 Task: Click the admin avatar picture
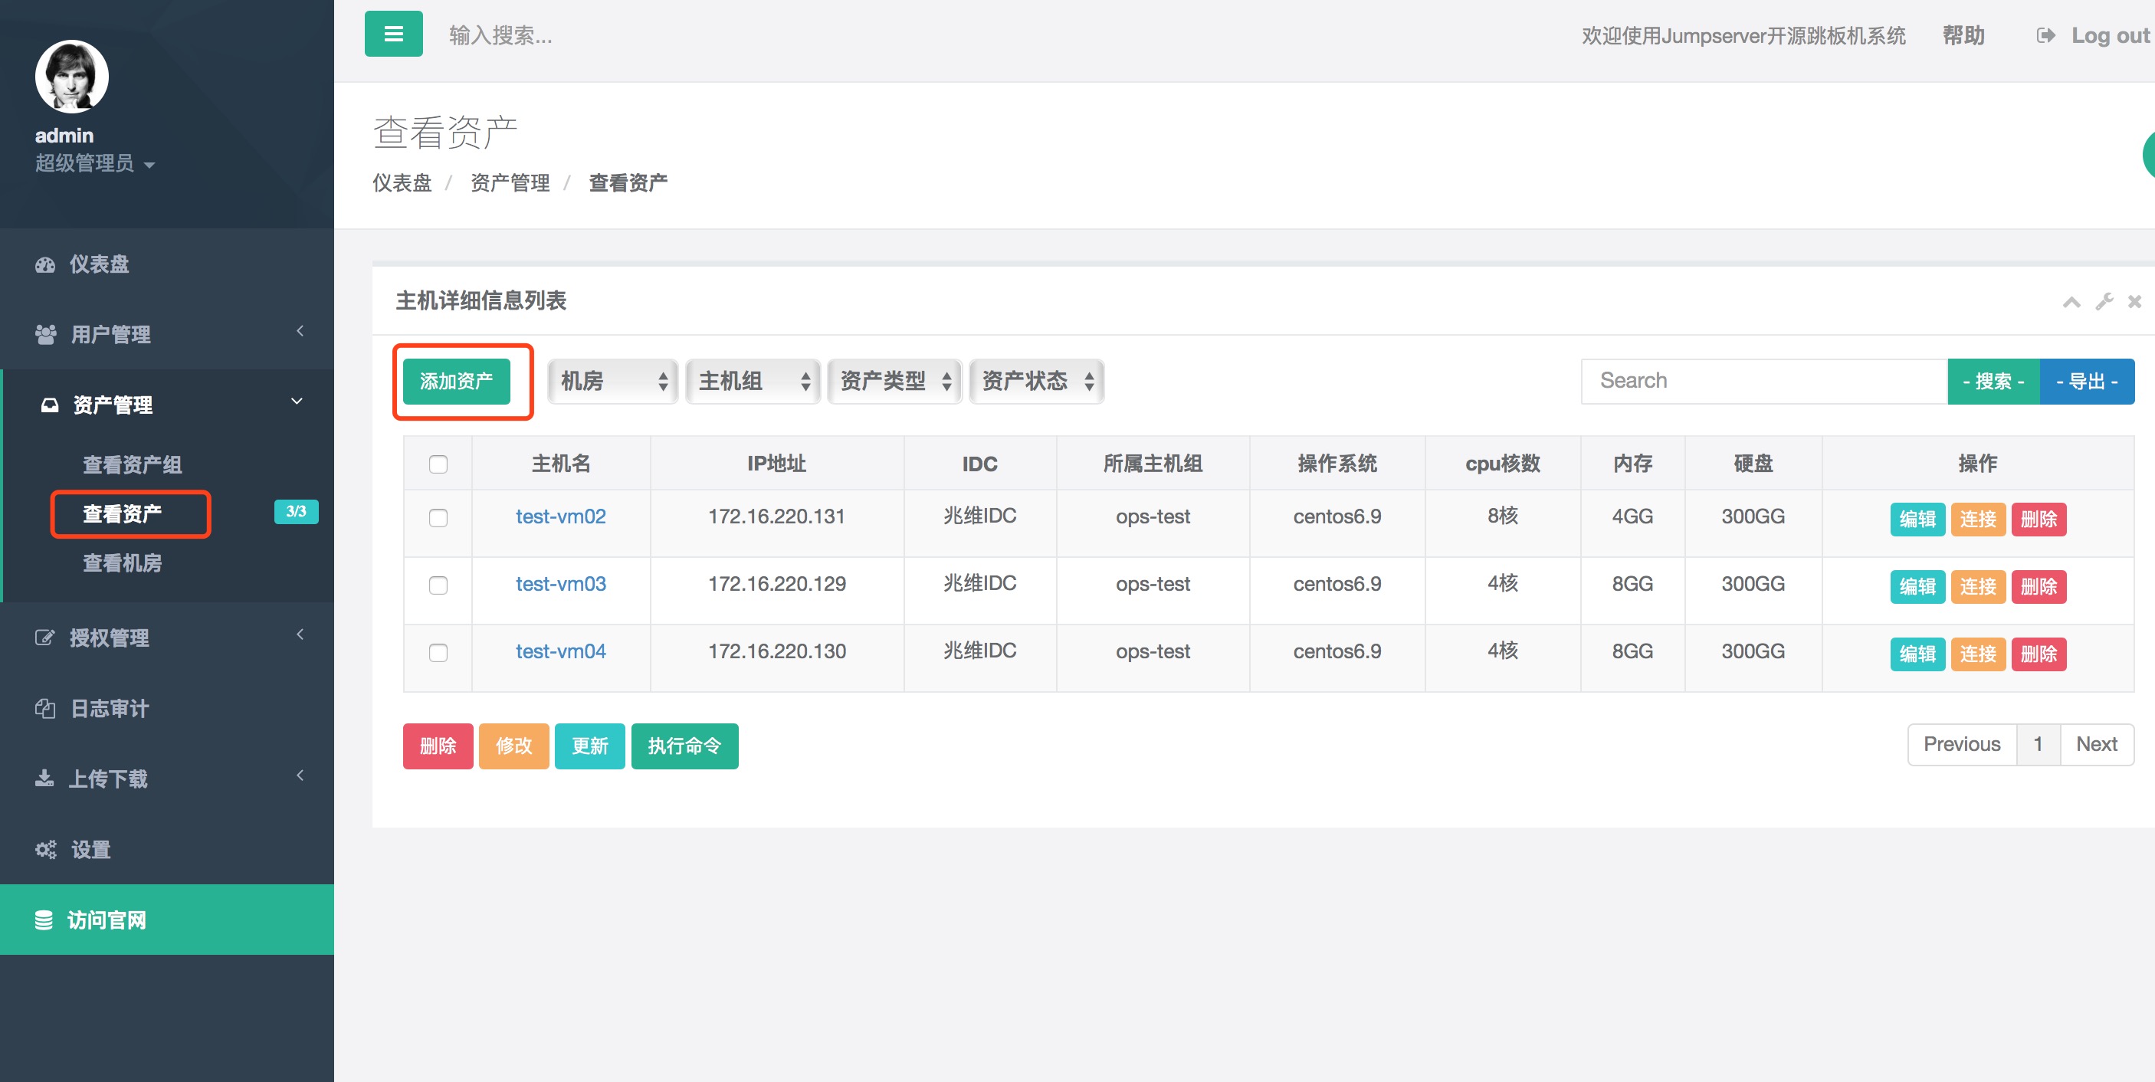(x=71, y=76)
